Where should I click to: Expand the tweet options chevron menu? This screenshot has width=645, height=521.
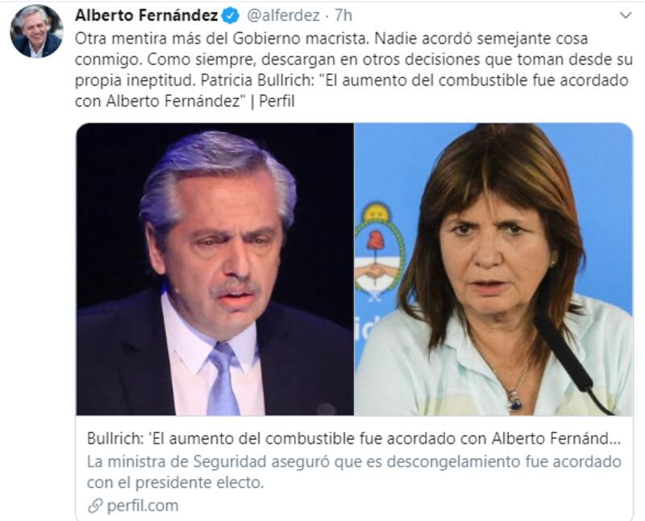626,15
